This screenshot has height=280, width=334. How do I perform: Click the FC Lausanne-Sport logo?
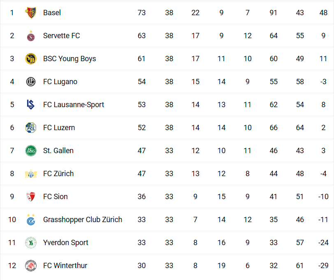point(30,105)
